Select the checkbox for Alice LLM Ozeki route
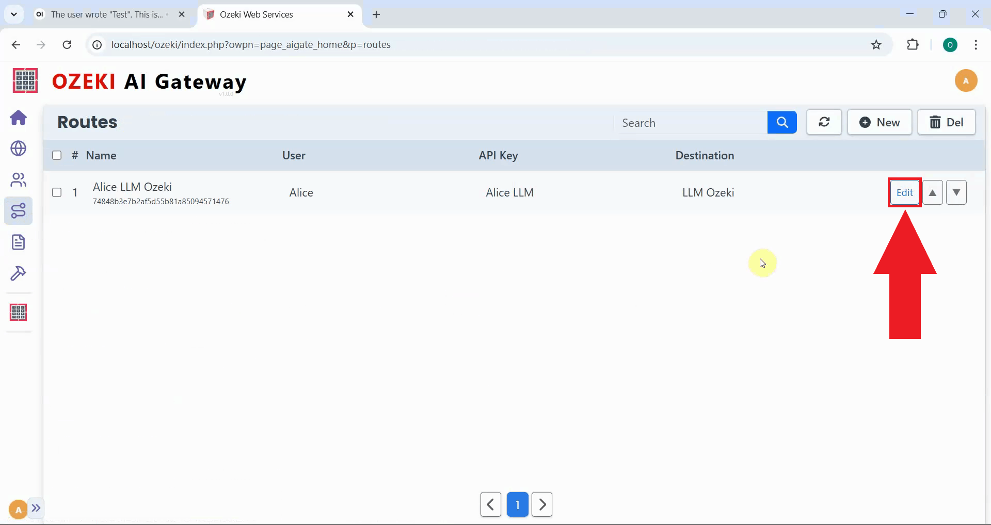Image resolution: width=991 pixels, height=525 pixels. click(57, 192)
